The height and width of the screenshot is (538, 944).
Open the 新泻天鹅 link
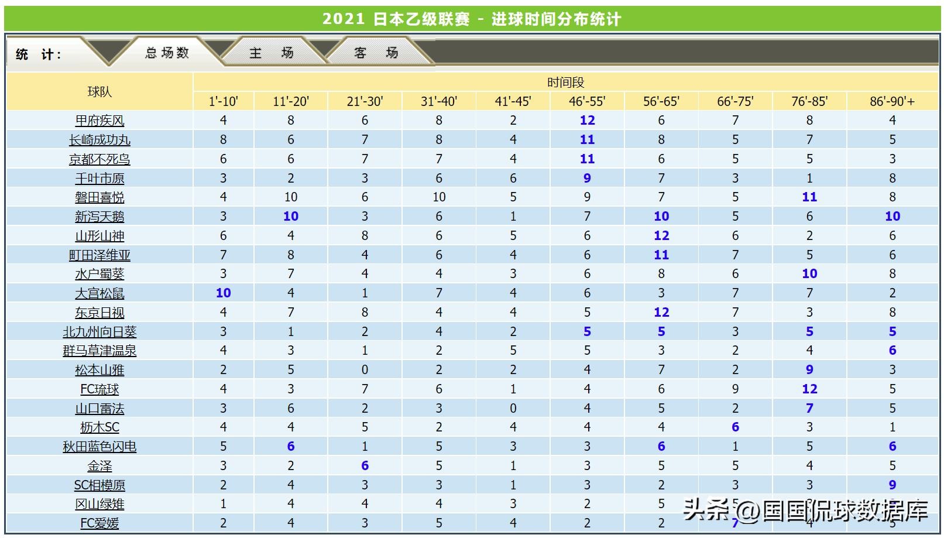(x=99, y=217)
